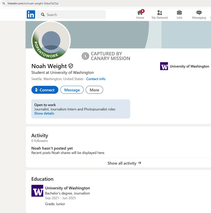Open University of Washington education entry title
211x213 pixels.
[x=68, y=188]
